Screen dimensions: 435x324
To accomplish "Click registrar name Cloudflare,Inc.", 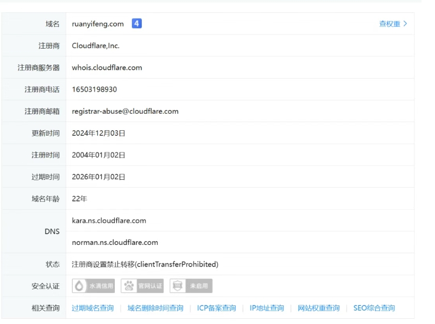I will [96, 45].
